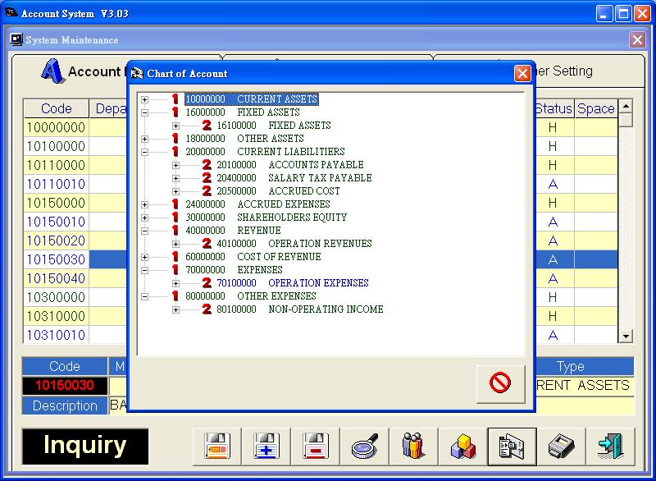Click the red 10150030 Code field
The image size is (656, 481).
[65, 385]
